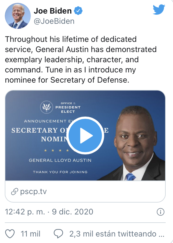Click the Thank You For Joining text

(x=60, y=172)
